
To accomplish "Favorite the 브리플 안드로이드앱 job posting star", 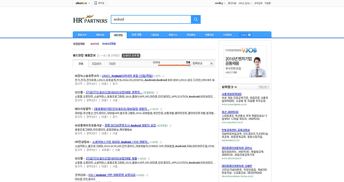I will 157,92.
